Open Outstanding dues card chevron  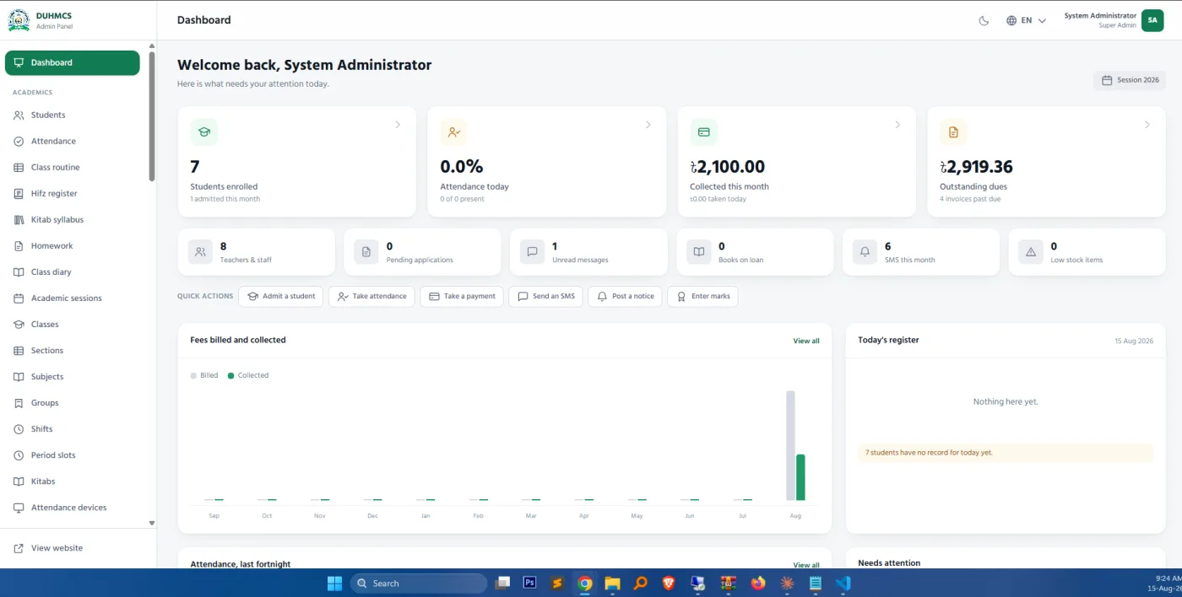[1147, 125]
